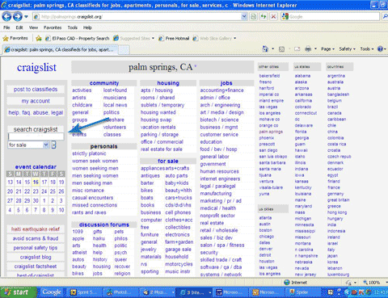The image size is (388, 298).
Task: Open apts / housing category
Action: click(157, 90)
